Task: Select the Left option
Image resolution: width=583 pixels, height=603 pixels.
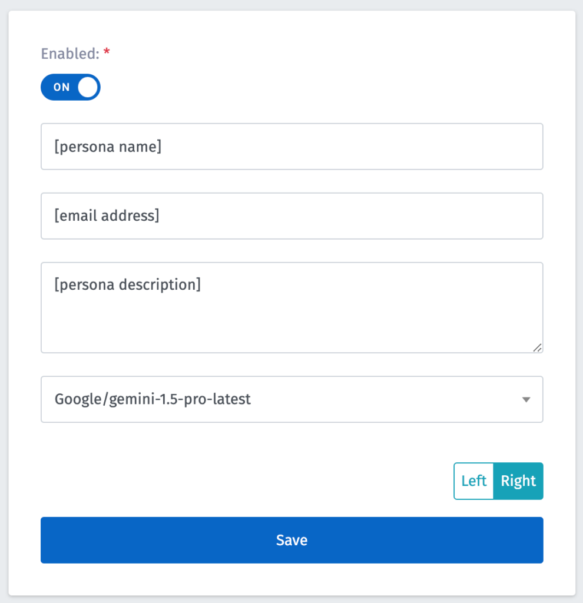Action: (473, 481)
